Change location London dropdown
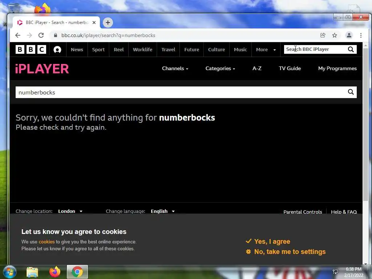 (70, 211)
